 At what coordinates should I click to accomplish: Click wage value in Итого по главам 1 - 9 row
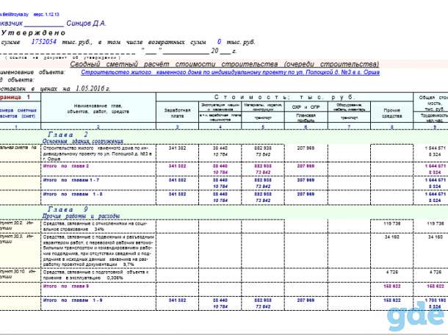click(x=177, y=300)
